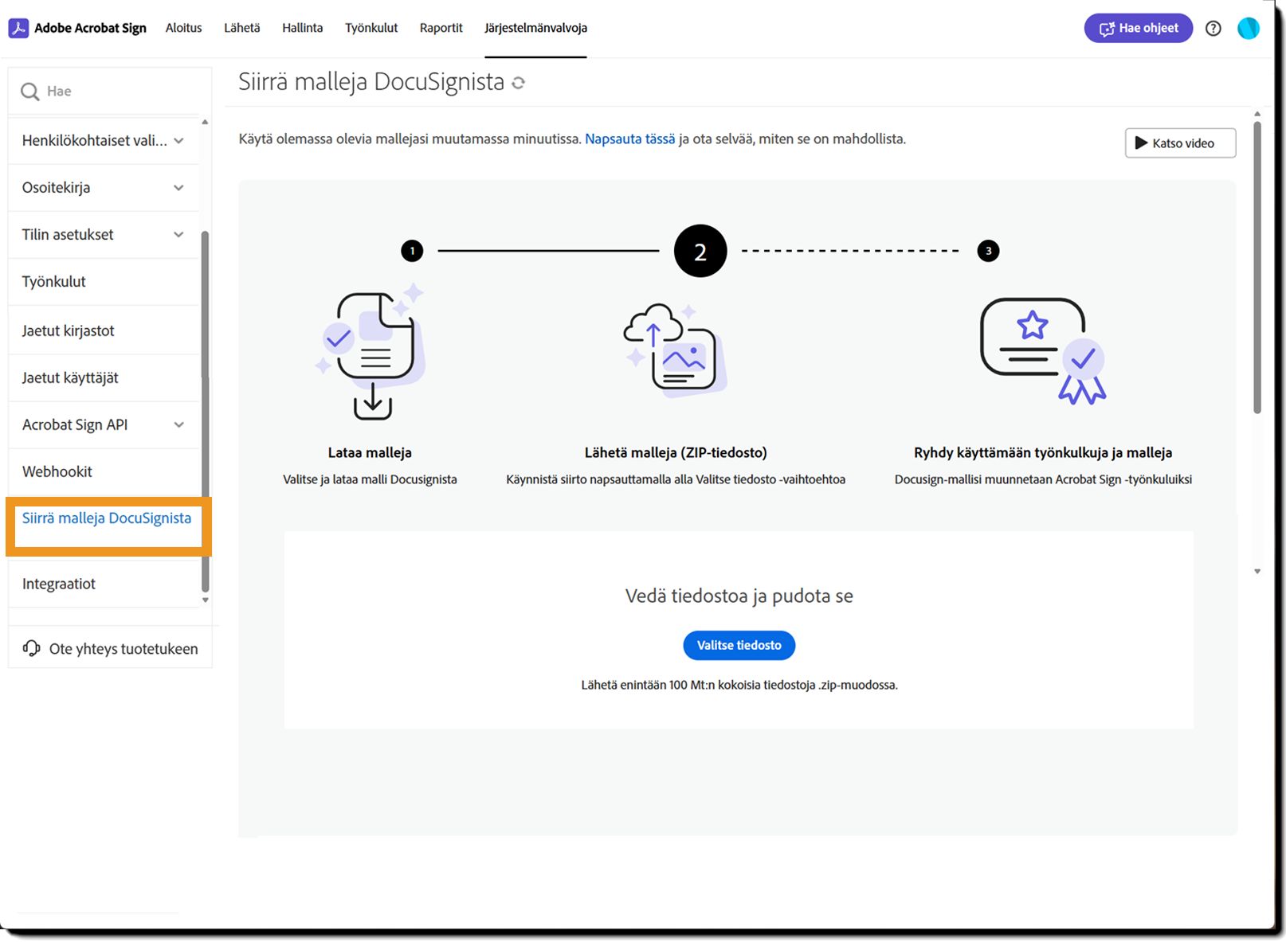
Task: Go to the Työnkulut top tab
Action: [x=371, y=28]
